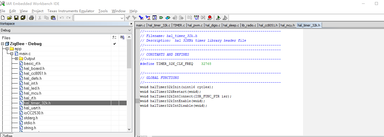Click the Save All toolbar icon

coord(23,18)
